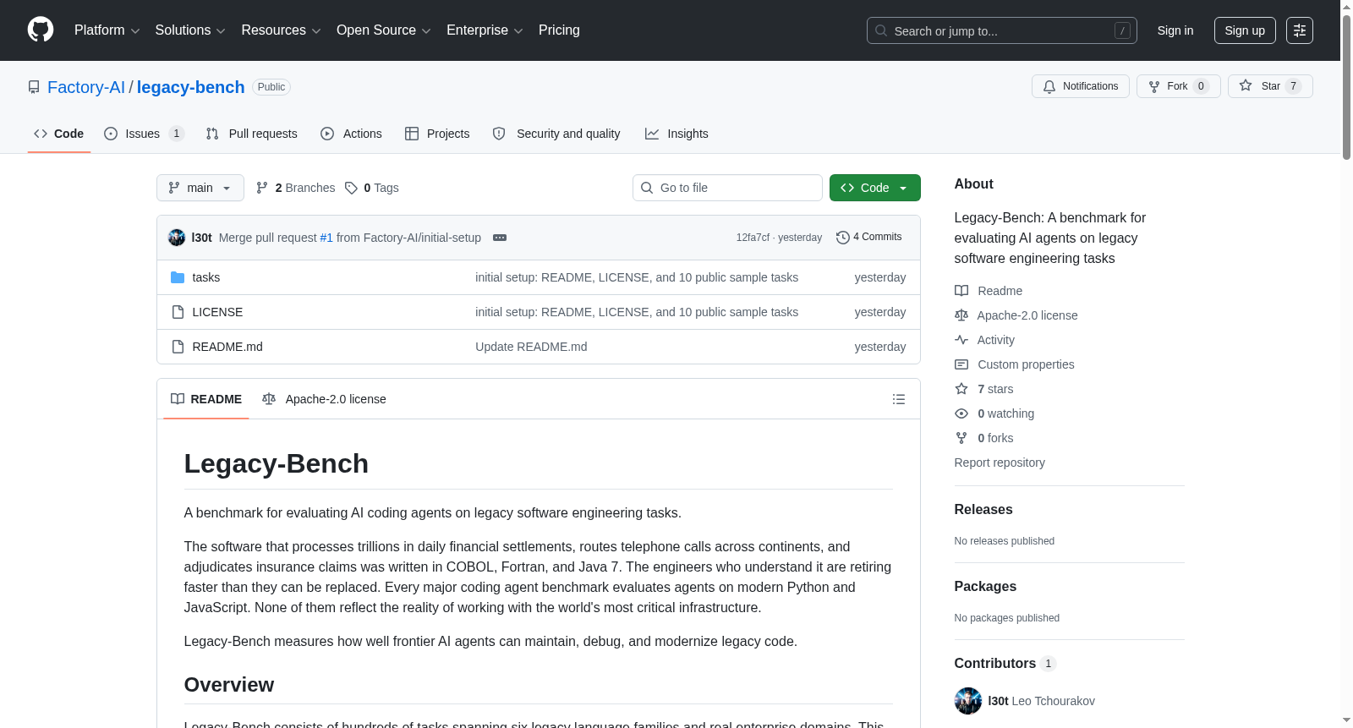1353x728 pixels.
Task: Open the README outline list icon
Action: (899, 399)
